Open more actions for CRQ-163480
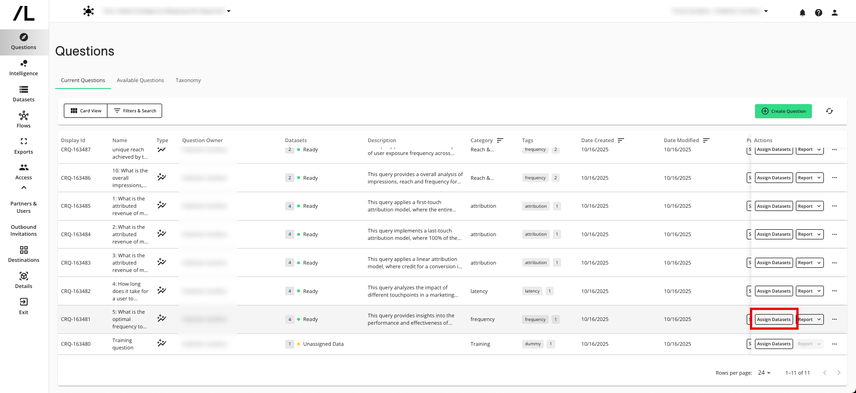This screenshot has height=393, width=856. click(834, 344)
